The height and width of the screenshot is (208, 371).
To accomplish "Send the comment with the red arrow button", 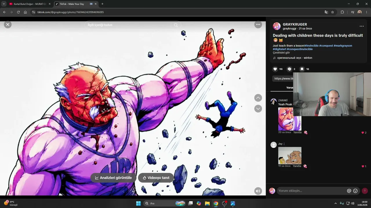I will (x=365, y=191).
